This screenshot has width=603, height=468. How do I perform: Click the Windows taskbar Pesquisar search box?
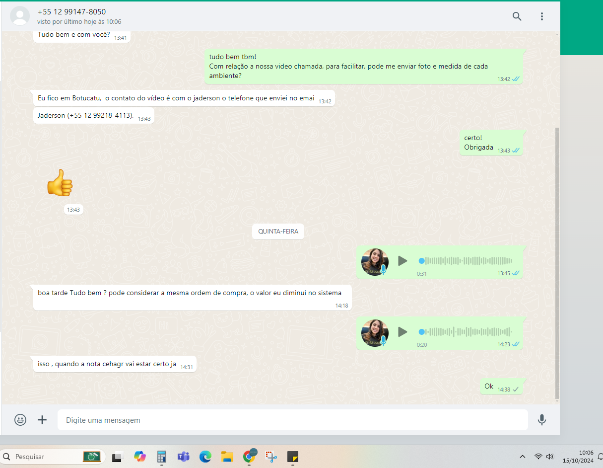[x=53, y=456]
